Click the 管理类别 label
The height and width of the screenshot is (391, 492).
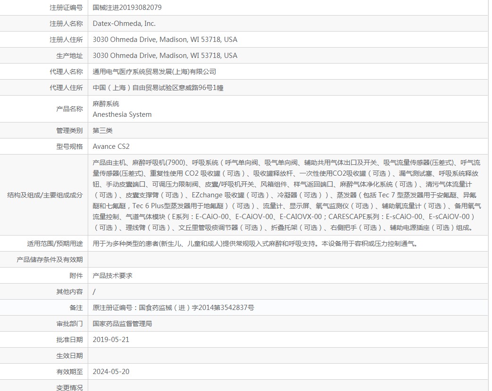point(70,130)
